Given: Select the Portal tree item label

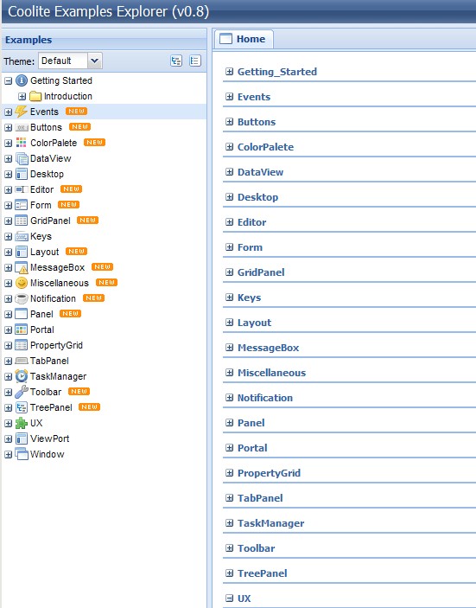Looking at the screenshot, I should 42,330.
